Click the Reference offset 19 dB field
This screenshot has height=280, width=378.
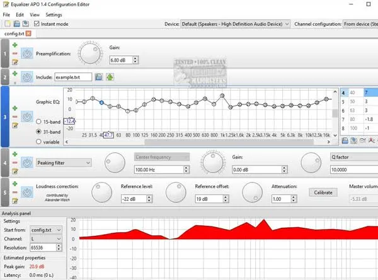[209, 199]
